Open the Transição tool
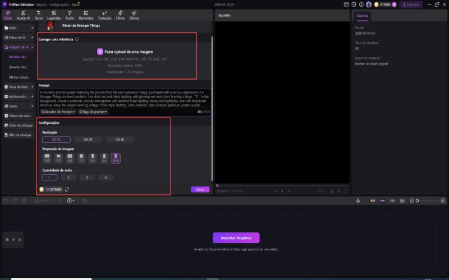 pyautogui.click(x=104, y=15)
